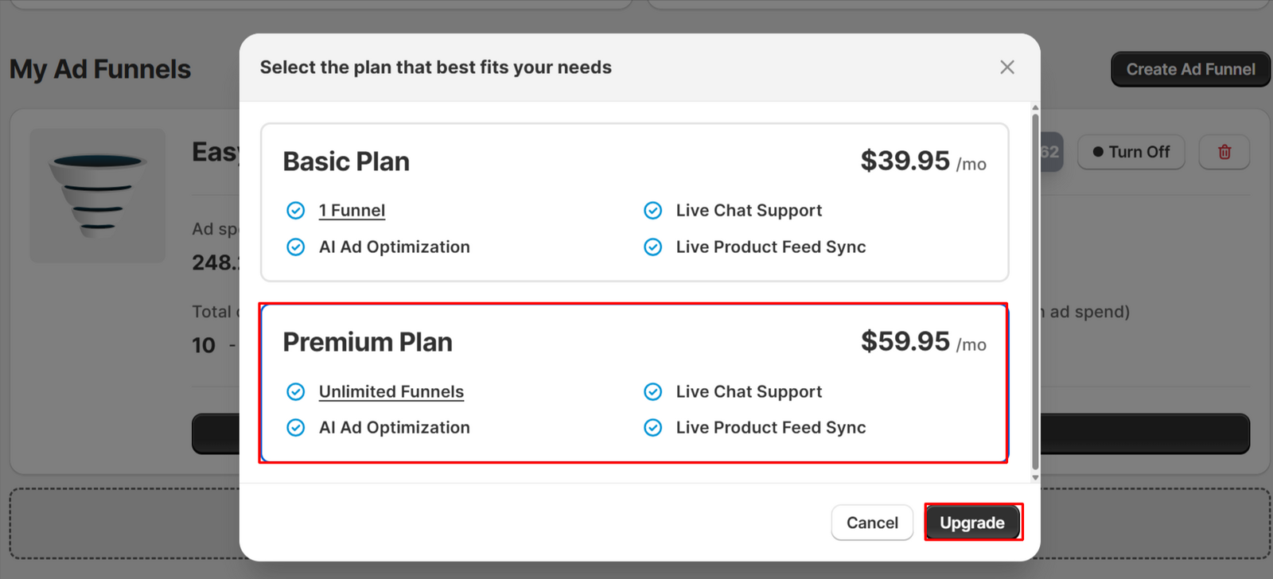
Task: Click check icon beside Basic Live Product Feed Sync
Action: click(x=652, y=247)
